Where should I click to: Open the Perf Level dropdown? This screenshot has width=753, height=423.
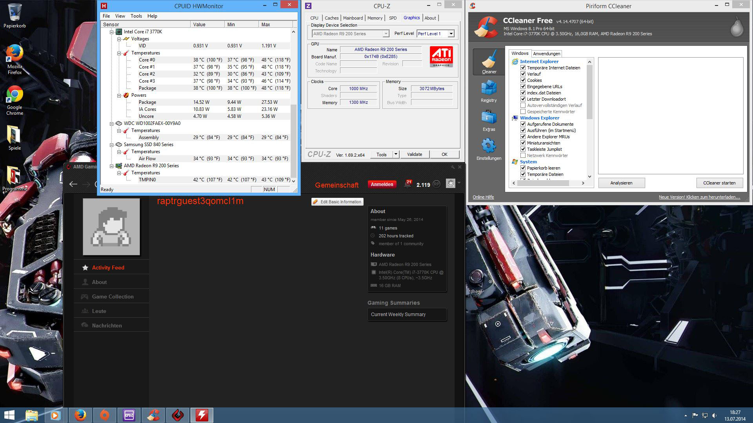(451, 34)
